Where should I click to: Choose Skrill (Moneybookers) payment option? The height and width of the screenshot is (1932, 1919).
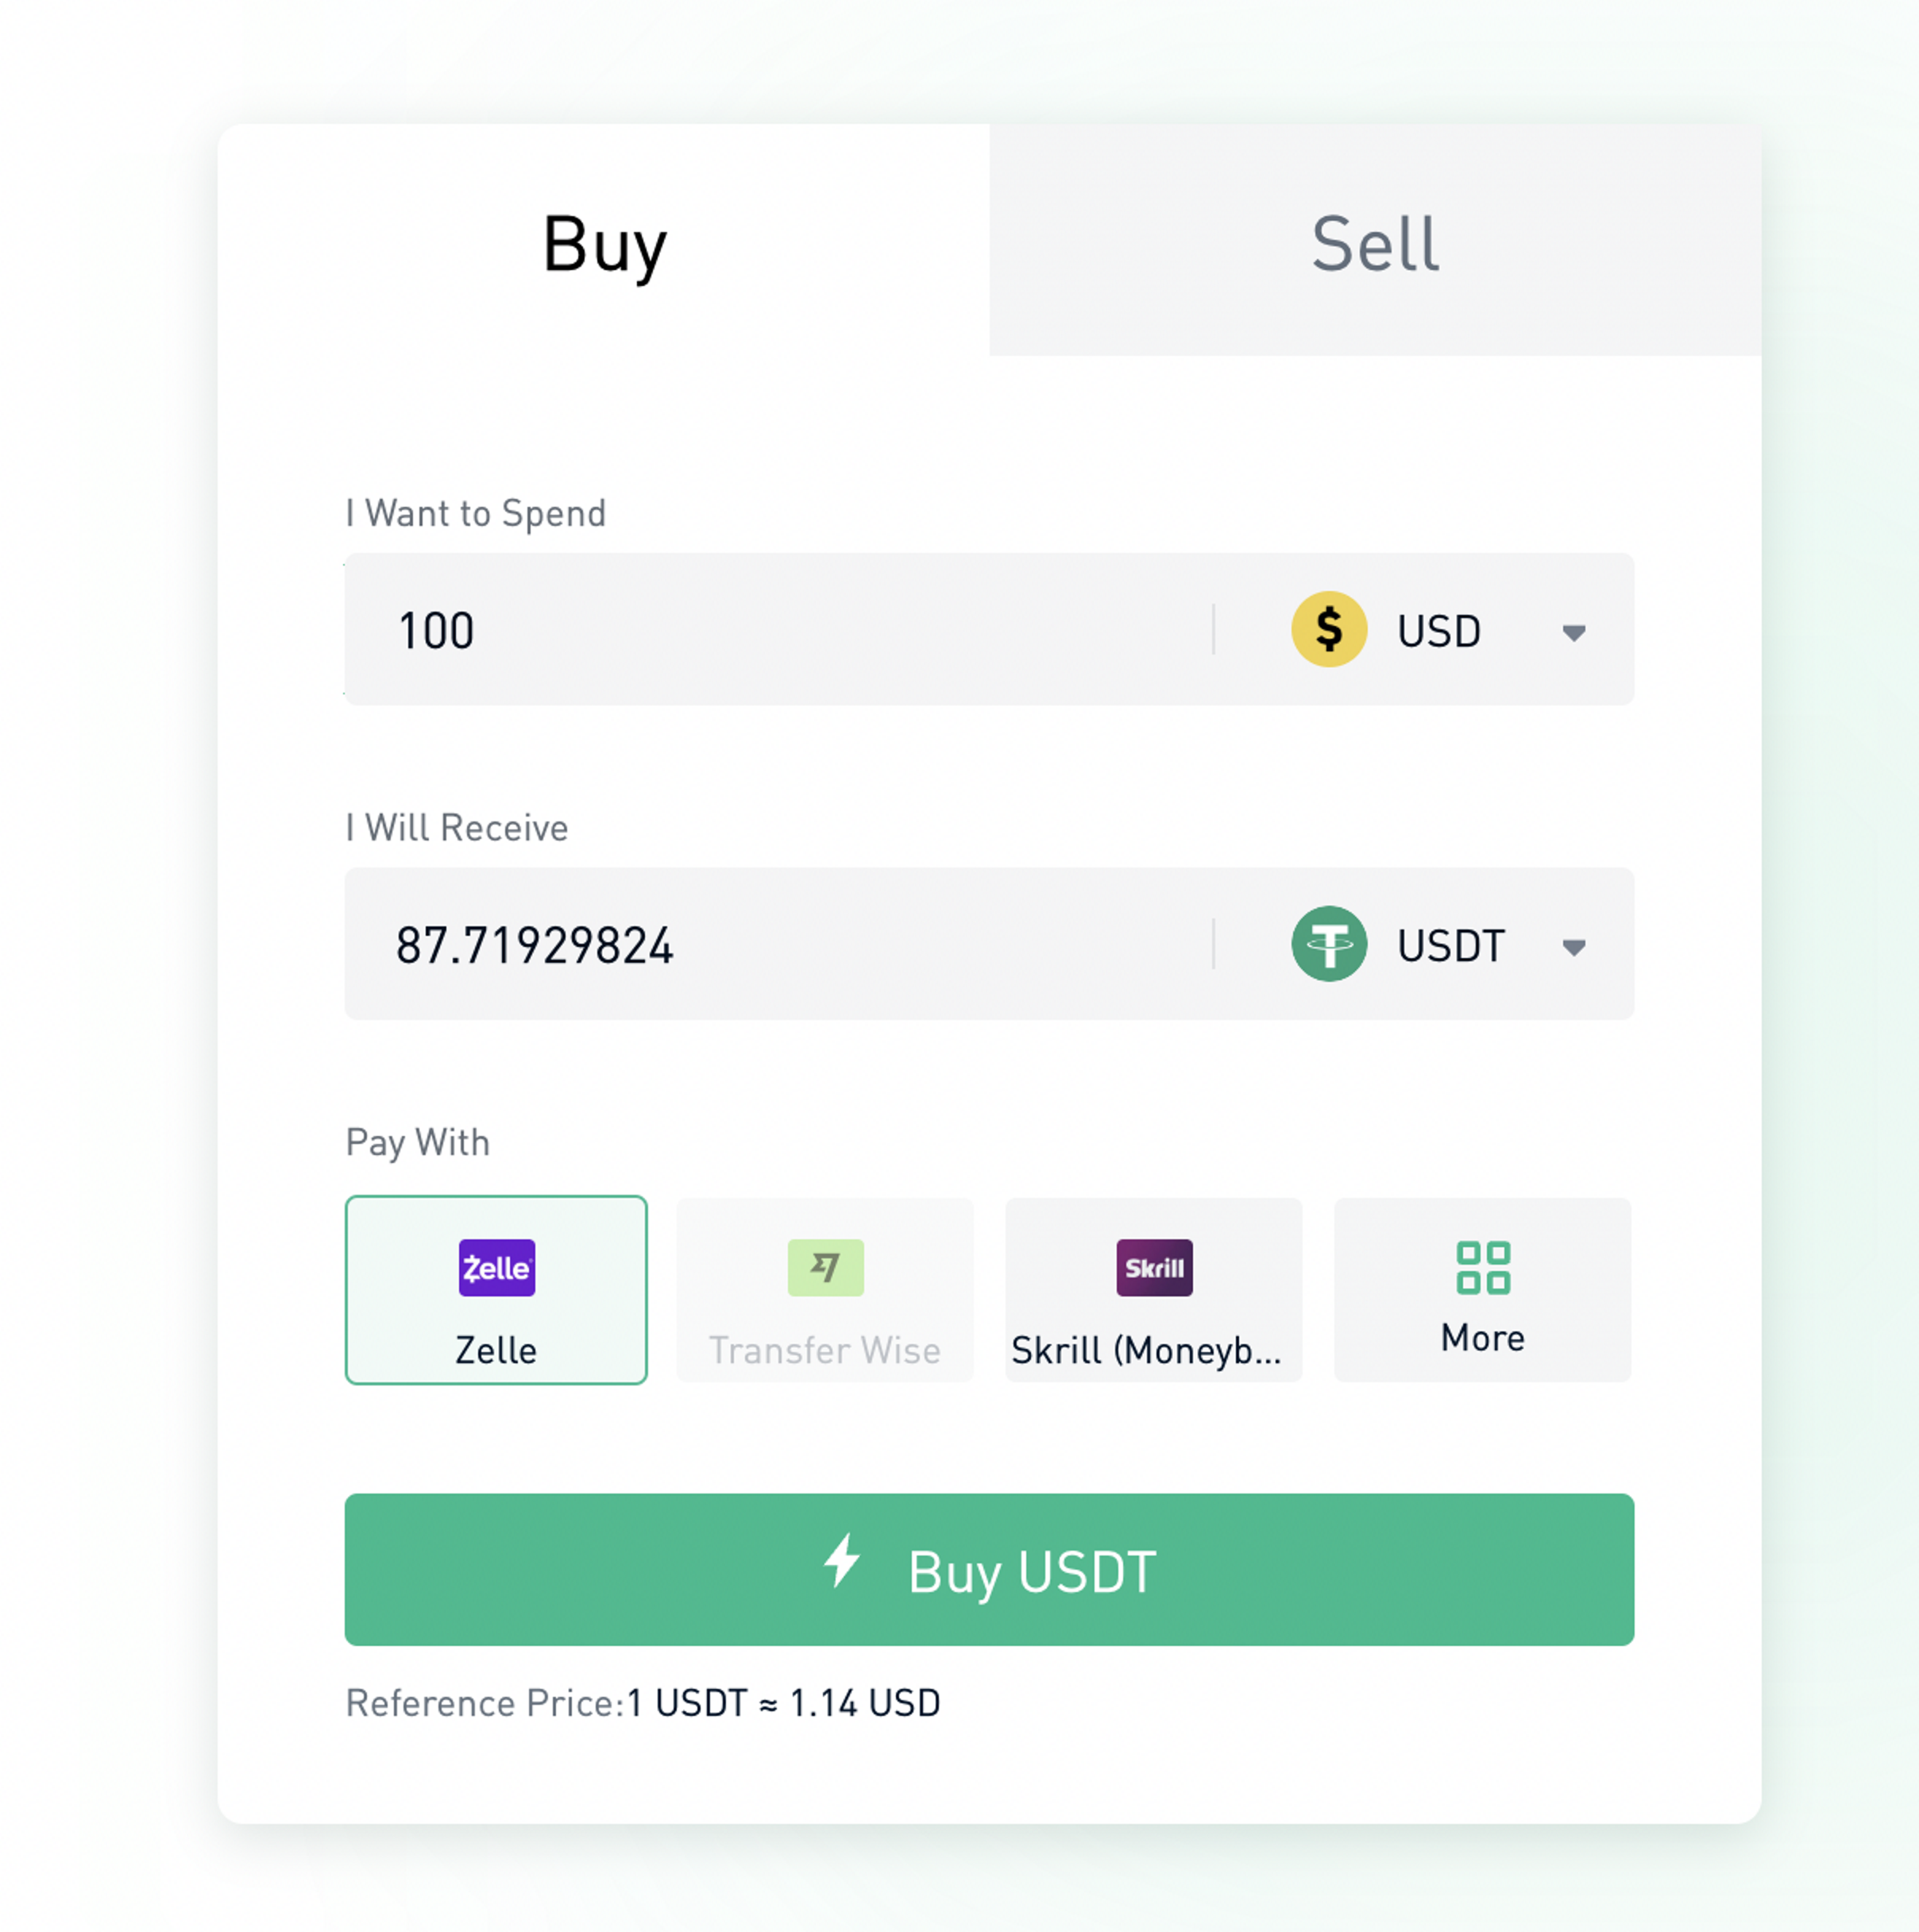click(1153, 1290)
